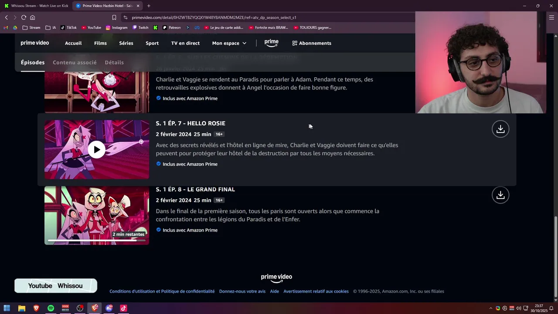The width and height of the screenshot is (558, 314).
Task: Open Avertissement relatif aux cookies link
Action: click(x=316, y=291)
